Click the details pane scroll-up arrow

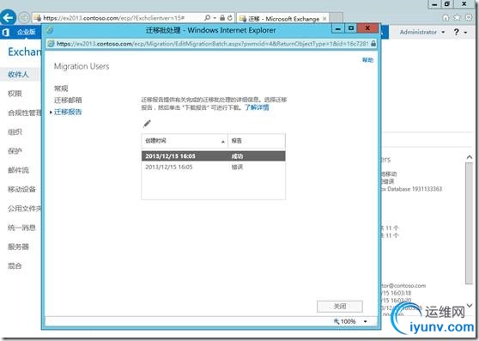click(x=470, y=157)
